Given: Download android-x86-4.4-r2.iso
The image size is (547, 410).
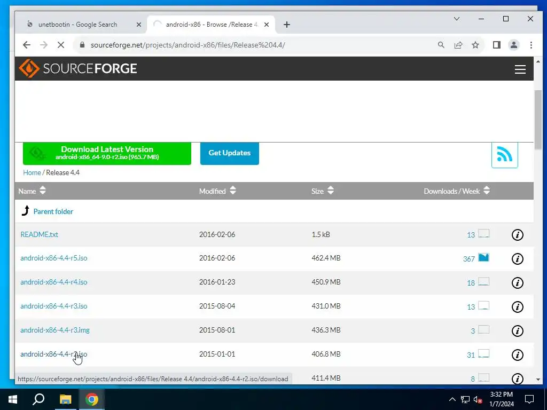Looking at the screenshot, I should pos(54,354).
